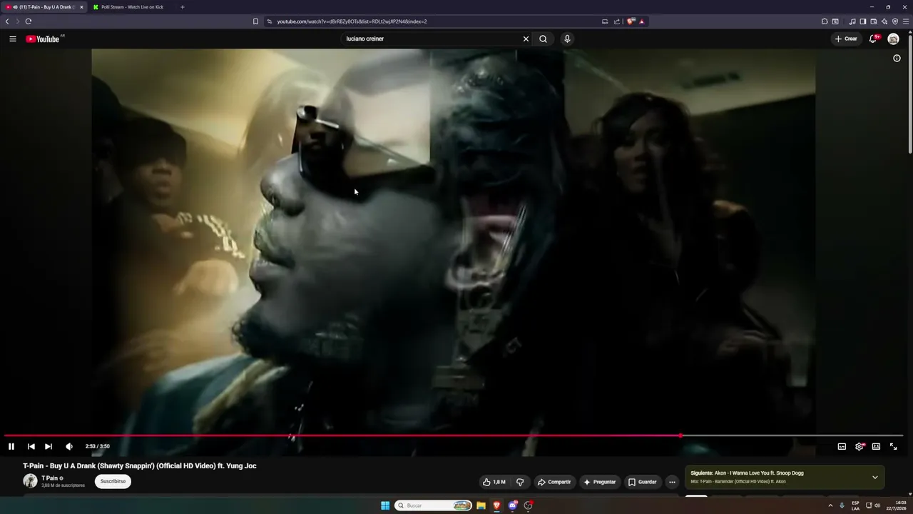The width and height of the screenshot is (913, 514).
Task: Enter fullscreen mode
Action: (x=893, y=446)
